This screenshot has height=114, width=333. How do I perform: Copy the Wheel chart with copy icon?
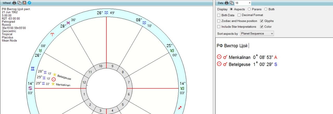coord(19,3)
